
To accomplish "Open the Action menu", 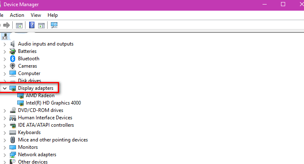I will (x=17, y=15).
